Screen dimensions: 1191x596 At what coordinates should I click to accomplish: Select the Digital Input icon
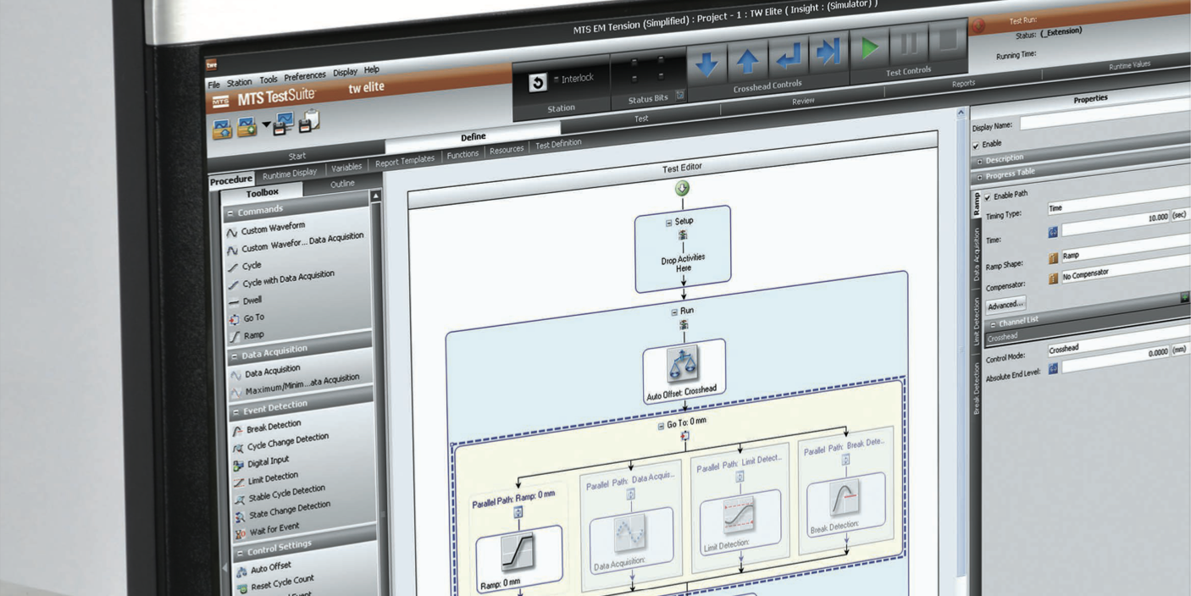pos(239,465)
